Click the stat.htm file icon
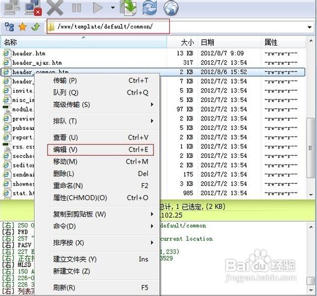The width and height of the screenshot is (317, 296). point(6,193)
